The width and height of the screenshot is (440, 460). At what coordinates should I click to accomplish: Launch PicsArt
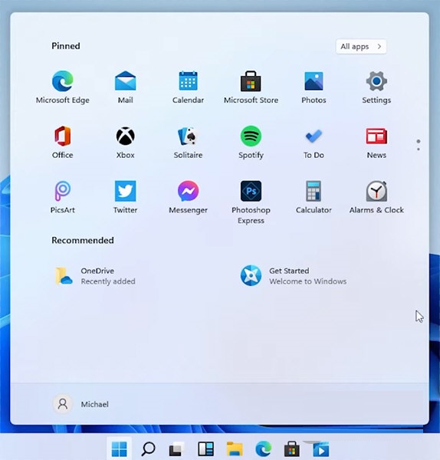pyautogui.click(x=63, y=197)
